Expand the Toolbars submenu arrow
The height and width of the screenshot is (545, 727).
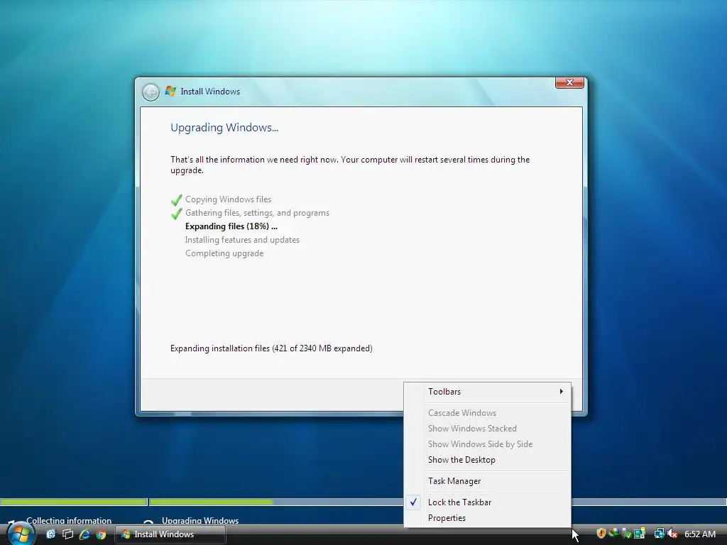click(x=561, y=392)
